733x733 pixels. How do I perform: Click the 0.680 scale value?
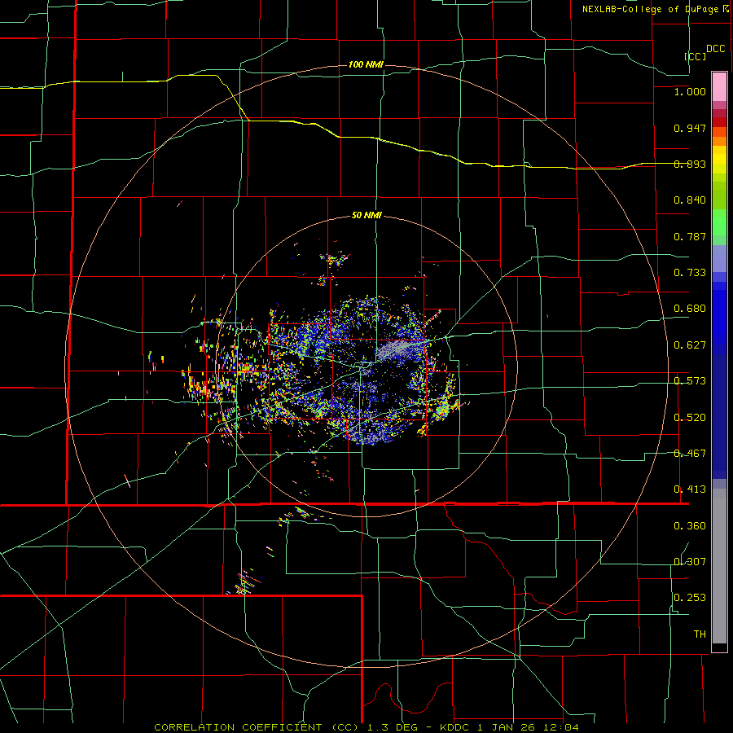pyautogui.click(x=690, y=309)
